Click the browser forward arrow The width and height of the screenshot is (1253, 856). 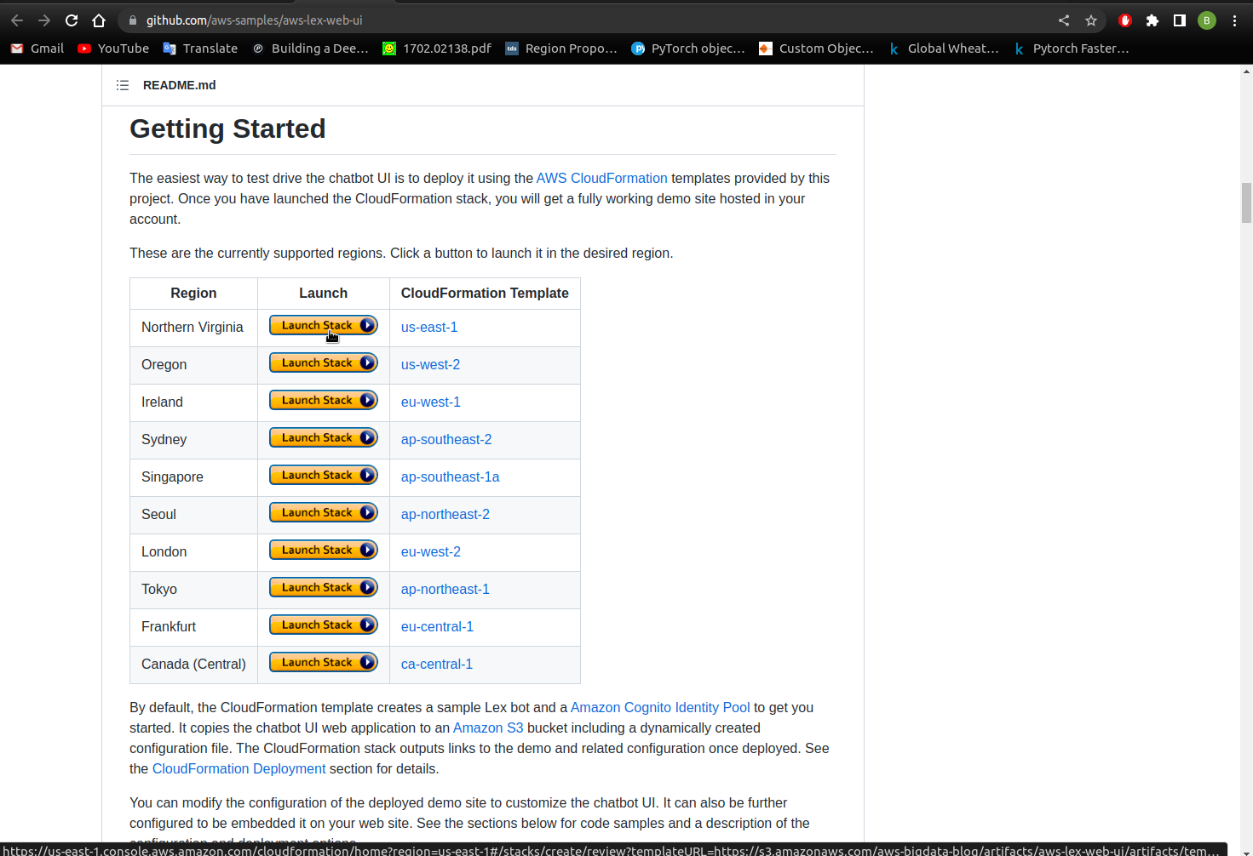point(44,20)
